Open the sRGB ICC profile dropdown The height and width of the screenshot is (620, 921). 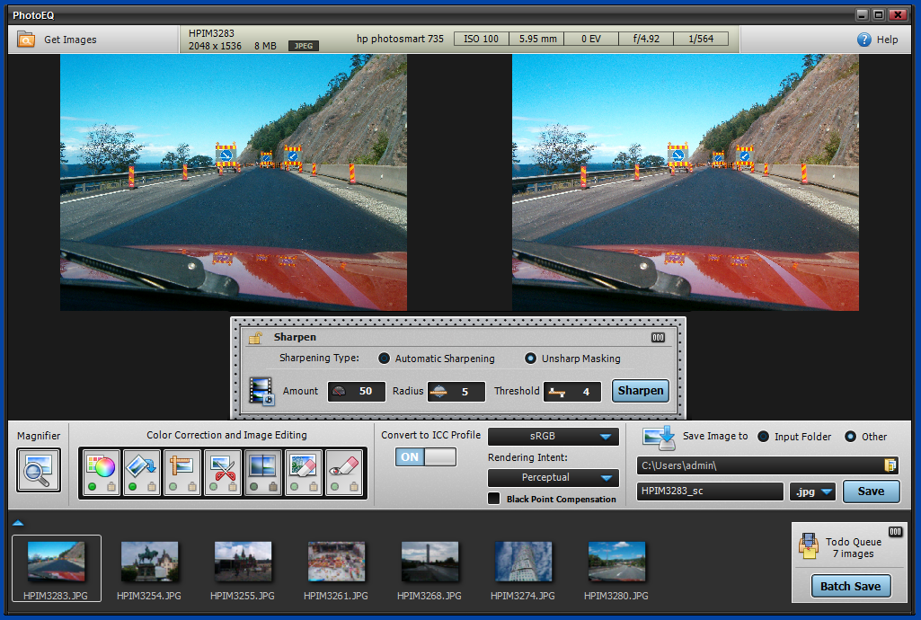[553, 437]
